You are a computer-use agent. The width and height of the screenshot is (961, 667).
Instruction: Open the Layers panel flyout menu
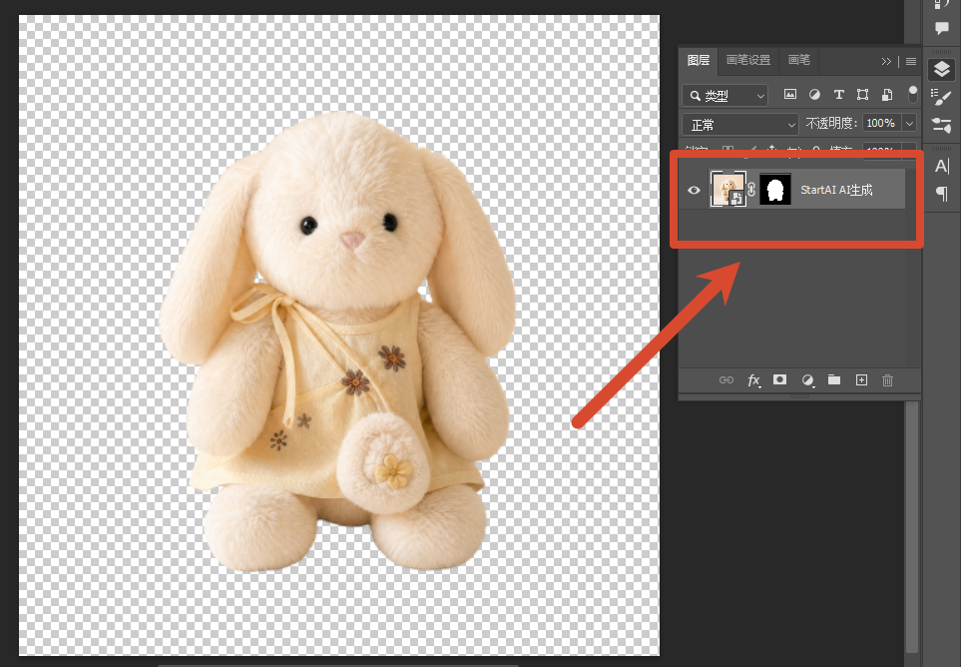(x=911, y=61)
